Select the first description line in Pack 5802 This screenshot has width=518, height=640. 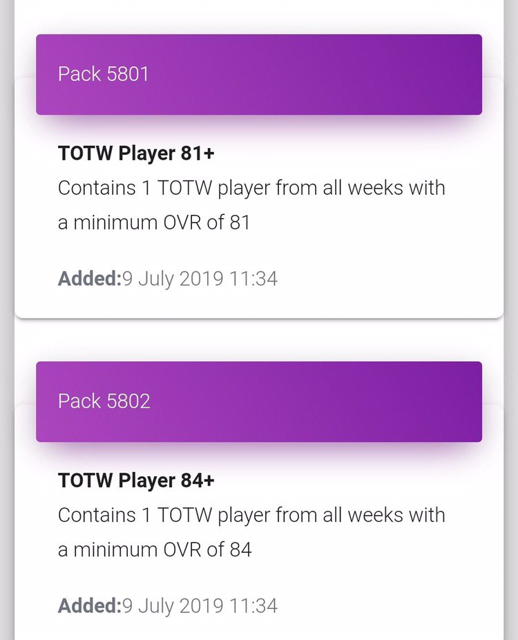coord(251,515)
